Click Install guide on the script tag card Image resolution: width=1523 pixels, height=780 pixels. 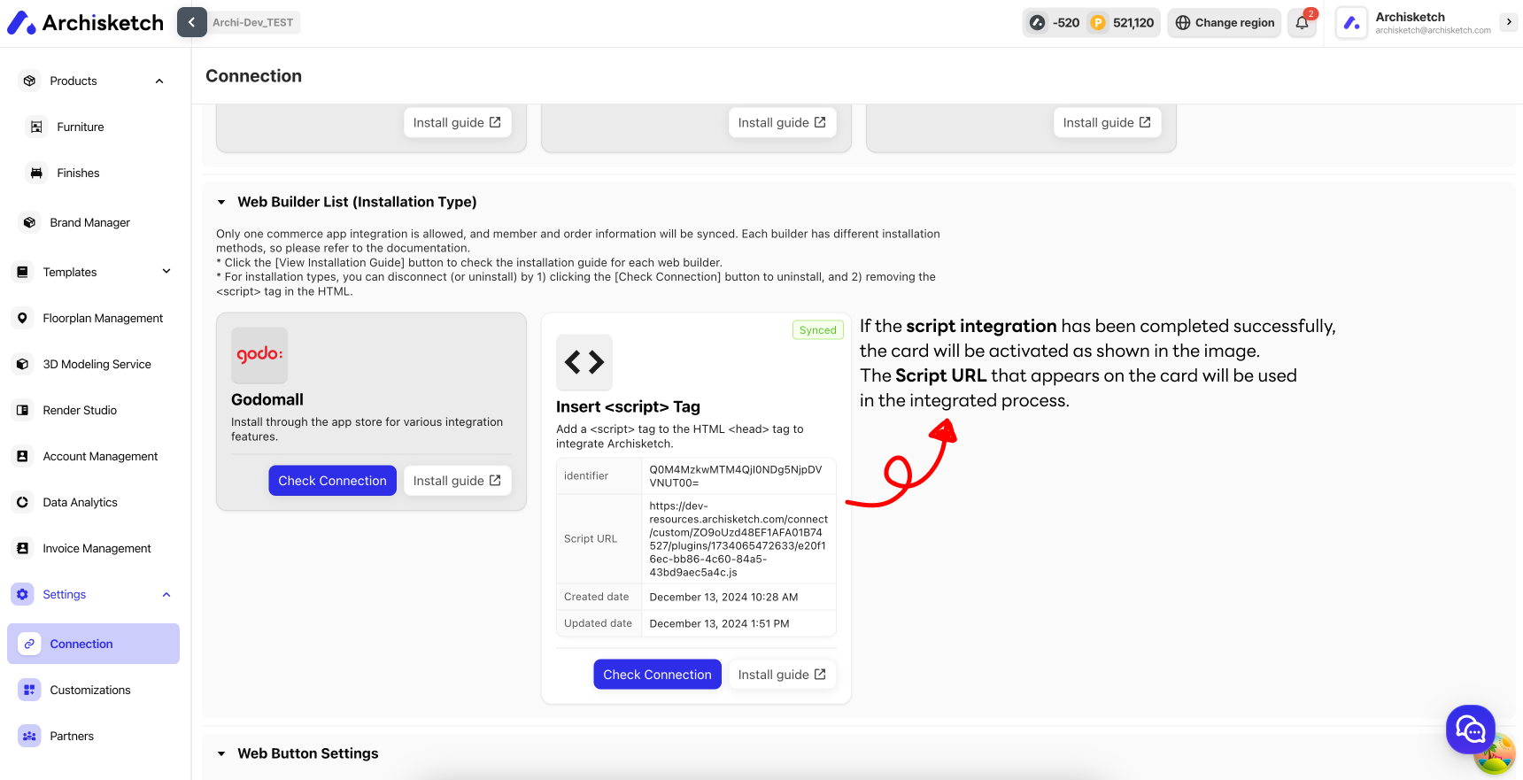(x=782, y=675)
